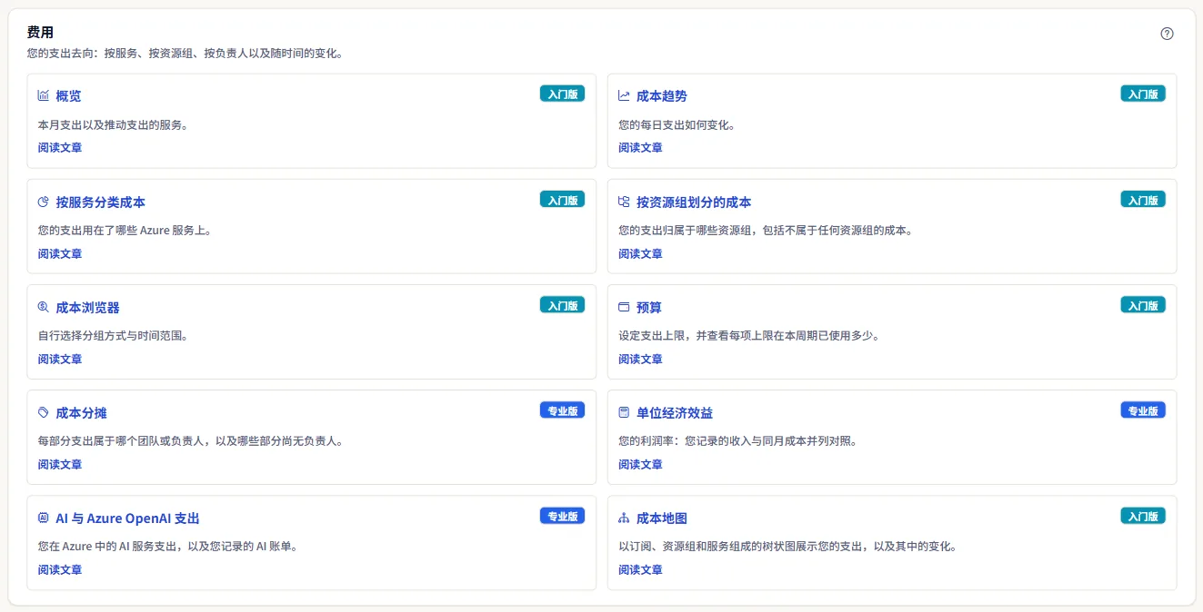Click the 单位经济效益 icon

[x=624, y=412]
